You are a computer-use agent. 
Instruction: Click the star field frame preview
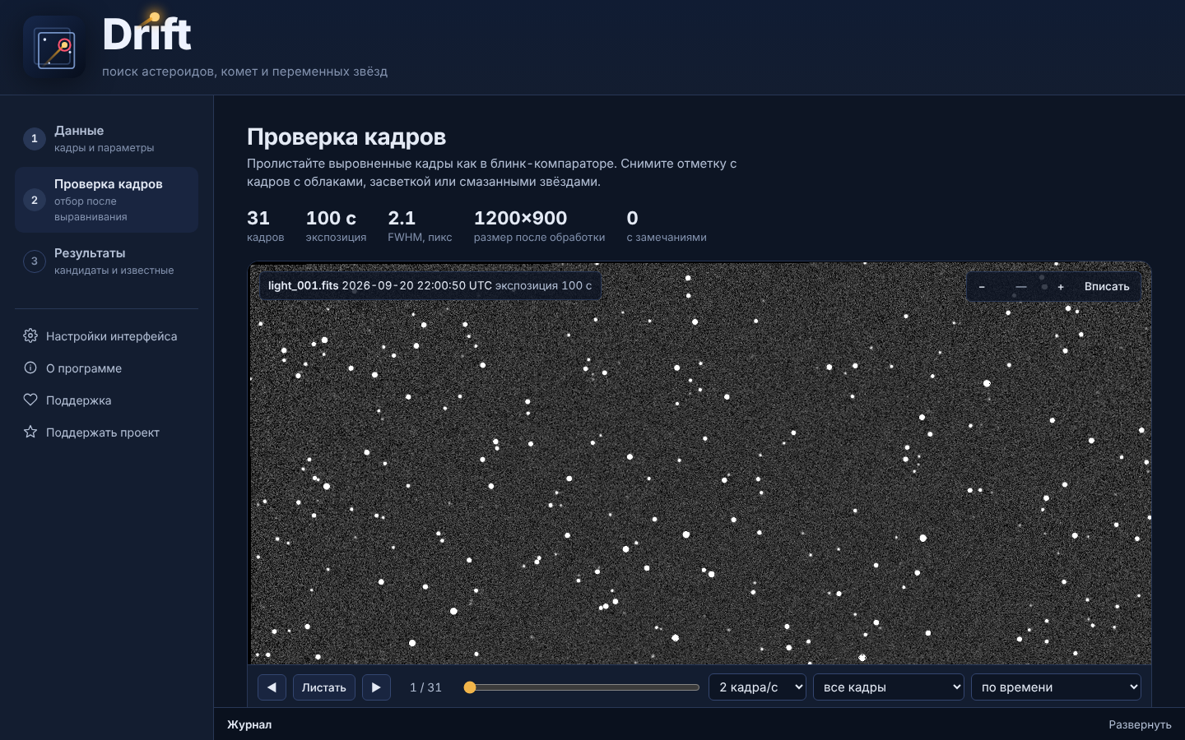tap(699, 463)
